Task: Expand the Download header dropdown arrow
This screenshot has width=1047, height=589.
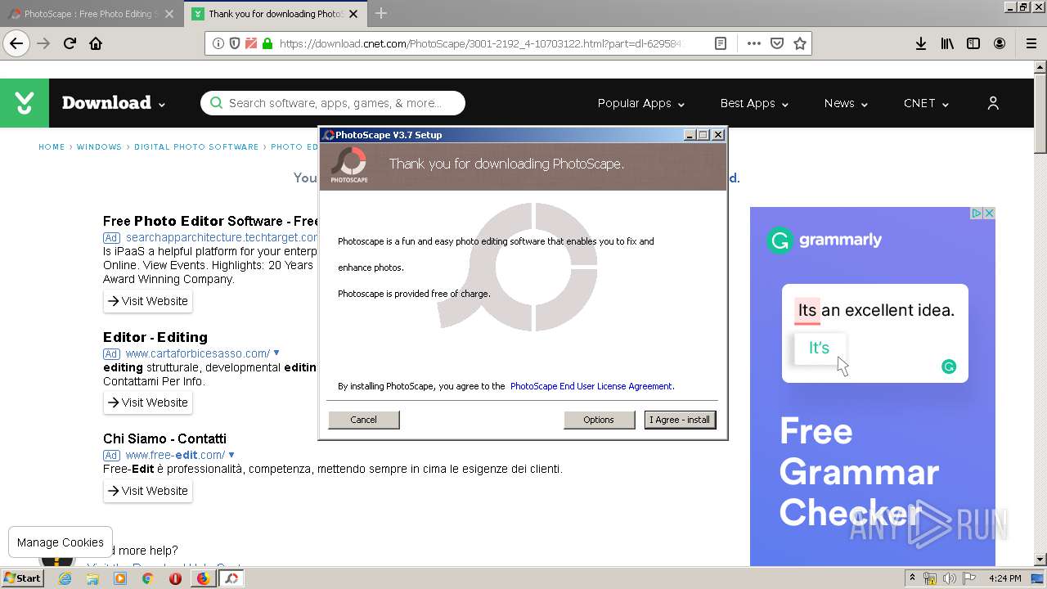Action: coord(162,105)
